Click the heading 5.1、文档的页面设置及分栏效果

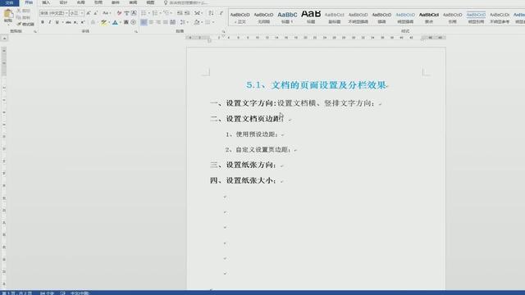(317, 85)
